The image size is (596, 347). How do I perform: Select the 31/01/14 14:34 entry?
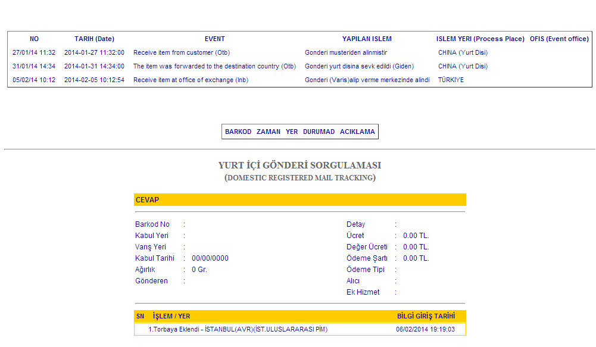(x=34, y=66)
